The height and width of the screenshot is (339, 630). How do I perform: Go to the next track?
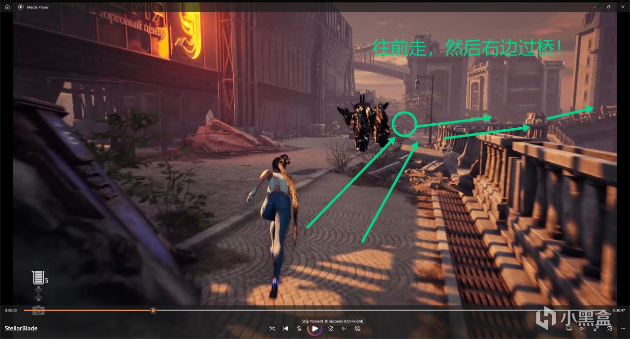tap(344, 328)
